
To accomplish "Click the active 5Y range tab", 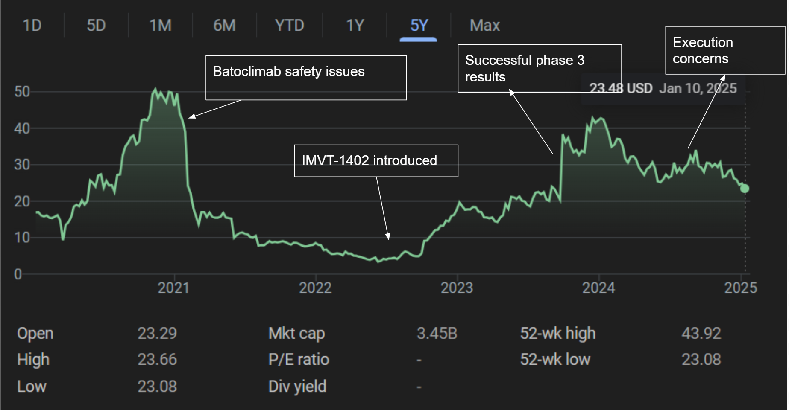I will pyautogui.click(x=419, y=25).
